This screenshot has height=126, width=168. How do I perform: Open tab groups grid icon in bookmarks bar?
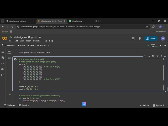click(x=11, y=31)
